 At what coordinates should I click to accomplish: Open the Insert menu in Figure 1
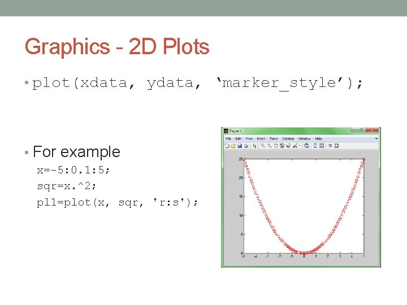[x=261, y=139]
